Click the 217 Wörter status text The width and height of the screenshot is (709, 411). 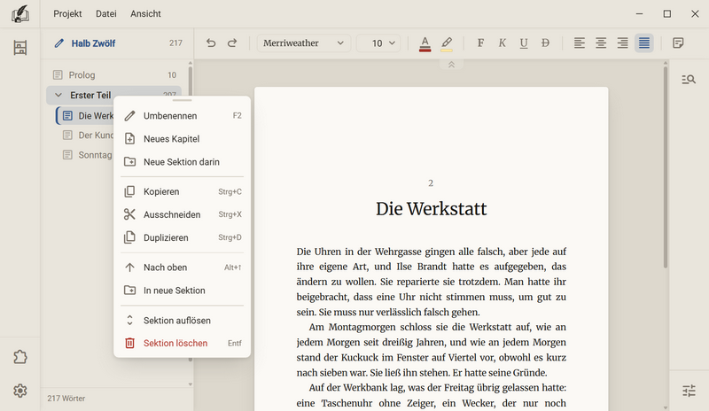coord(66,399)
